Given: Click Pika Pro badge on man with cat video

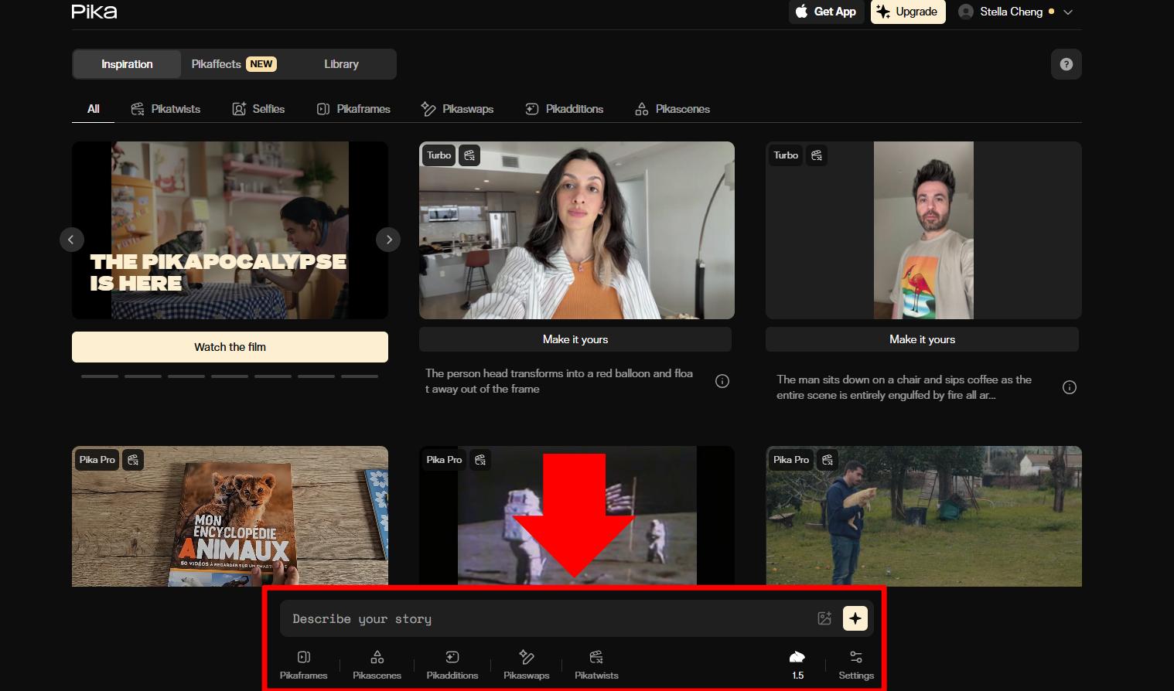Looking at the screenshot, I should tap(791, 460).
